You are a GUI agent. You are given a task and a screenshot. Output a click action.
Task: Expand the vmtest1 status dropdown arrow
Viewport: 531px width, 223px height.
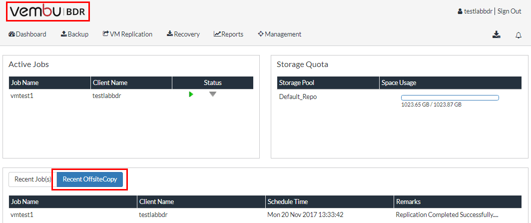coord(213,94)
